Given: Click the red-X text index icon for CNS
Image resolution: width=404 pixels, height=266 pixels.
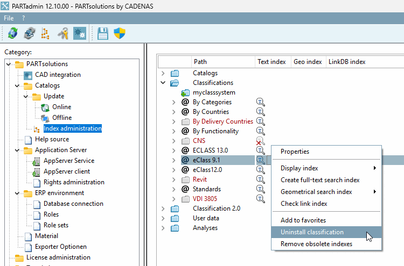Looking at the screenshot, I should click(x=261, y=141).
